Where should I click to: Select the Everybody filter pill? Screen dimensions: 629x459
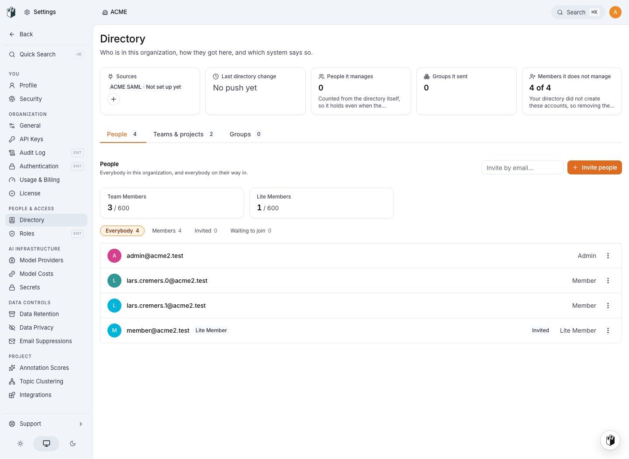122,231
